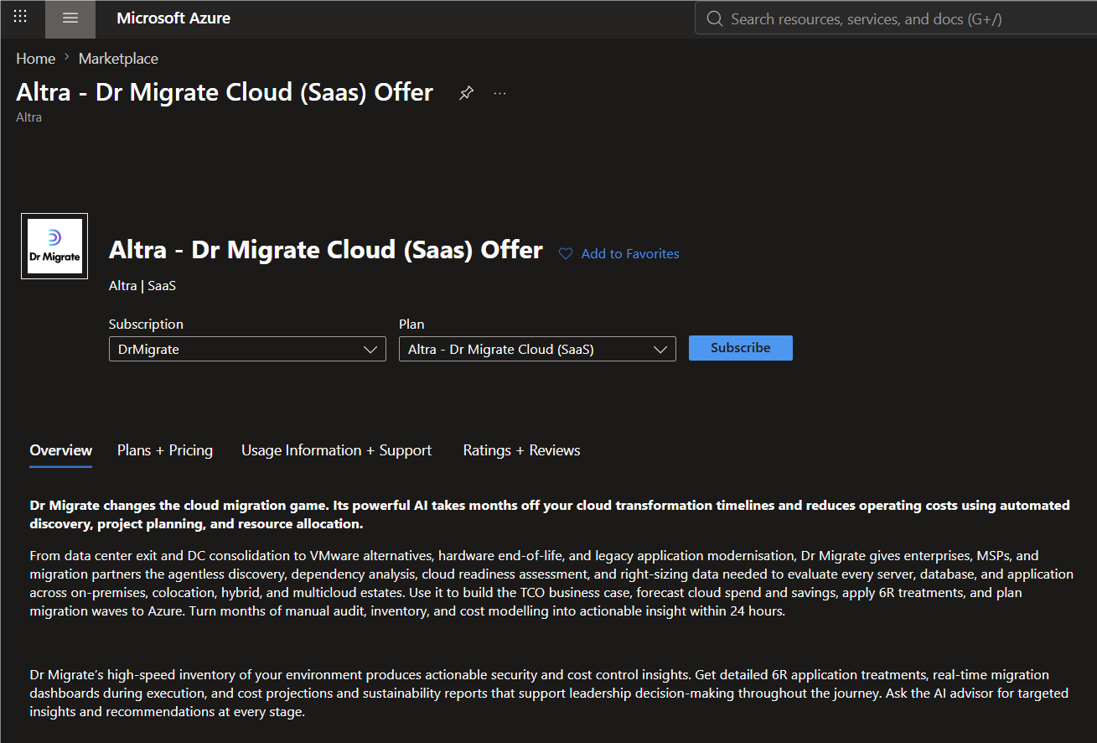Go to the Home breadcrumb
This screenshot has width=1097, height=743.
click(x=35, y=59)
